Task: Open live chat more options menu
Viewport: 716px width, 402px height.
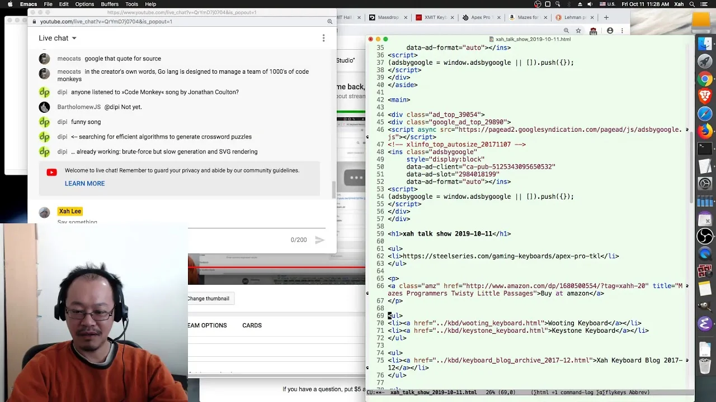Action: point(323,38)
